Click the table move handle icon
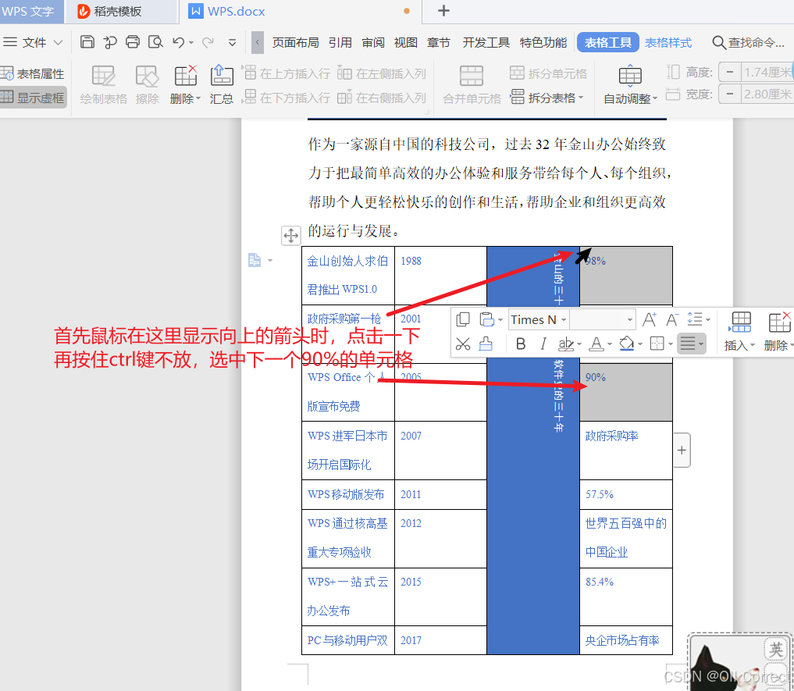This screenshot has width=794, height=691. coord(290,236)
